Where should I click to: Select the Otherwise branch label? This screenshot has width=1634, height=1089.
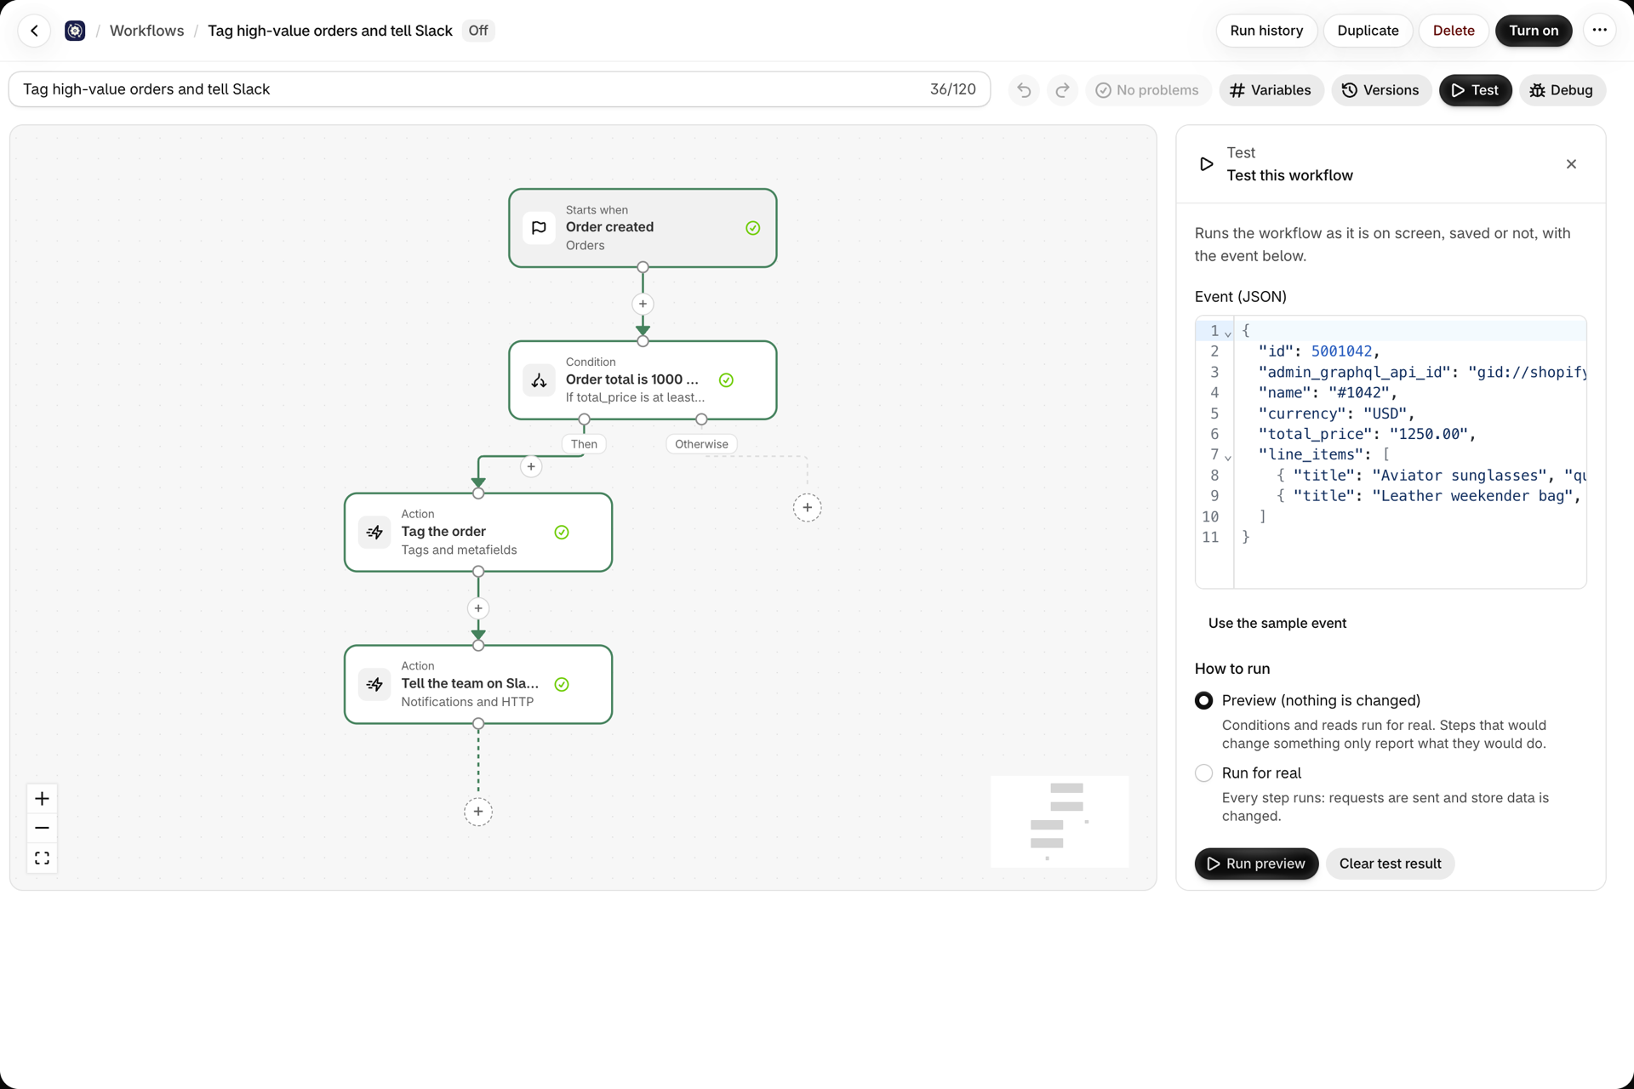click(701, 444)
